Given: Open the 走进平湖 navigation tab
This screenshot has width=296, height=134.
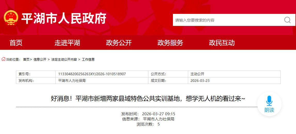Looking at the screenshot, I should (x=67, y=43).
